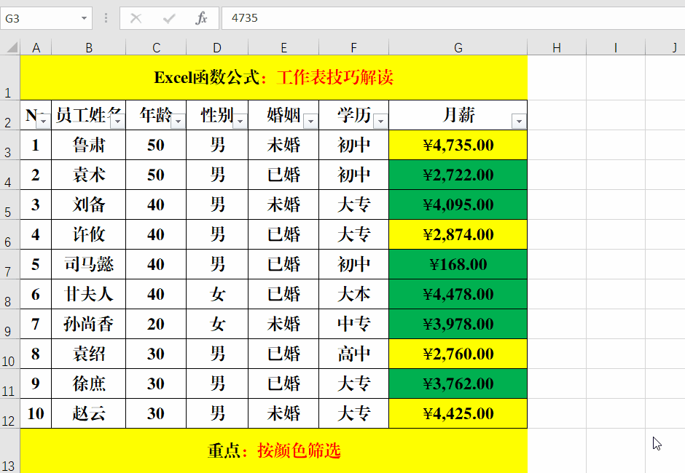Open the filter dropdown for No column

43,122
